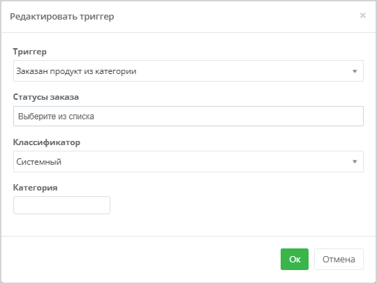Click the empty area beside Категория input
This screenshot has width=377, height=284.
236,205
